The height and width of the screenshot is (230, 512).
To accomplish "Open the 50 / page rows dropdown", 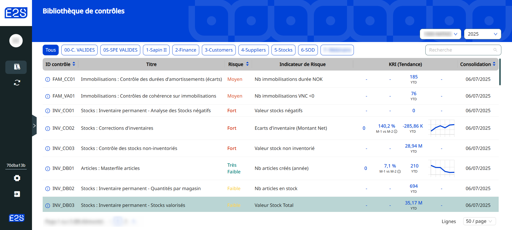I will (479, 221).
